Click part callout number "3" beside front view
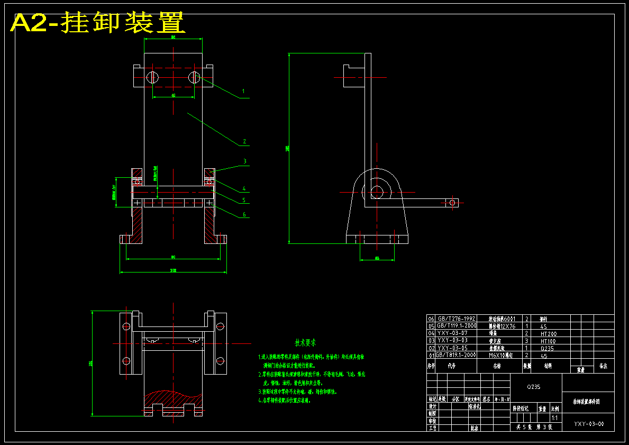Image resolution: width=629 pixels, height=445 pixels. (244, 161)
